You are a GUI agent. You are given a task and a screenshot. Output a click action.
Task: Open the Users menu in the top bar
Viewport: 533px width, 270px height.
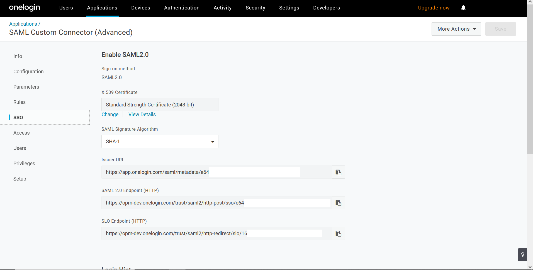click(x=66, y=8)
